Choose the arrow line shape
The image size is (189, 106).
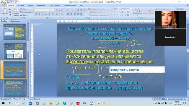[x=120, y=9]
